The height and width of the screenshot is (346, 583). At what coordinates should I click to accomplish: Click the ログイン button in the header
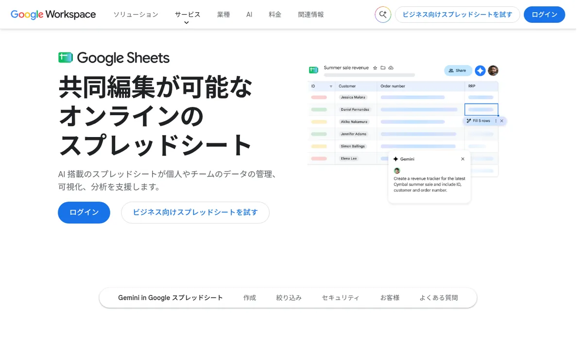544,15
